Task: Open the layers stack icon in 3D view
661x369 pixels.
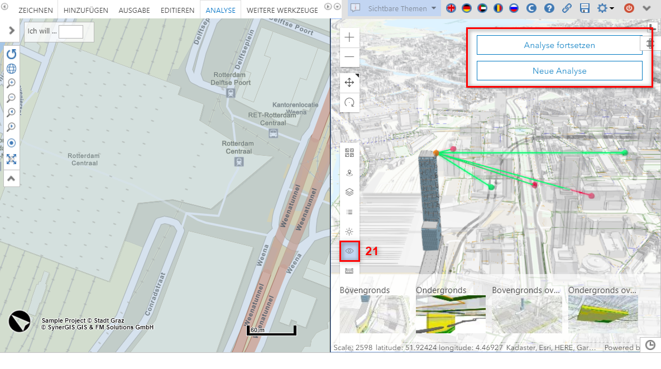Action: [349, 192]
